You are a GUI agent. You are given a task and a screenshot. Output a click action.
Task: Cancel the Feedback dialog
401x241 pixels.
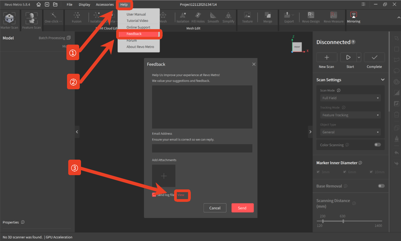pyautogui.click(x=215, y=208)
